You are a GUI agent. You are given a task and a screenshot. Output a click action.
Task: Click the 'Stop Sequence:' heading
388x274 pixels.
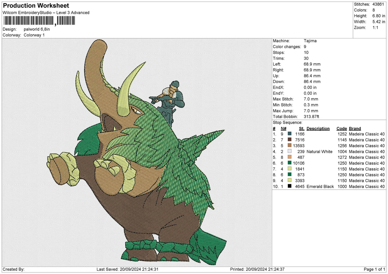tap(288, 122)
